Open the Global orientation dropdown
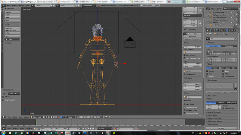The width and height of the screenshot is (241, 135). pos(72,117)
